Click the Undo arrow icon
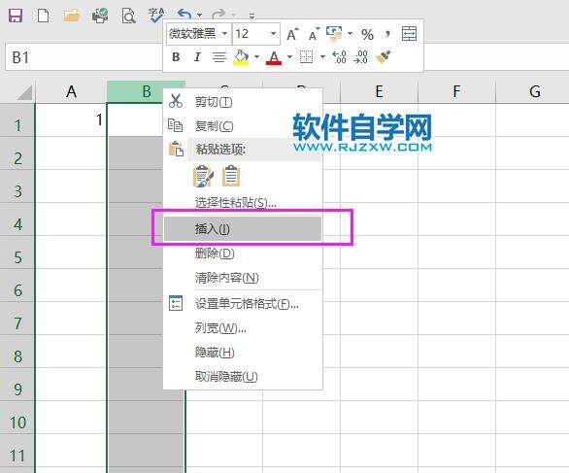This screenshot has height=473, width=569. (x=184, y=15)
